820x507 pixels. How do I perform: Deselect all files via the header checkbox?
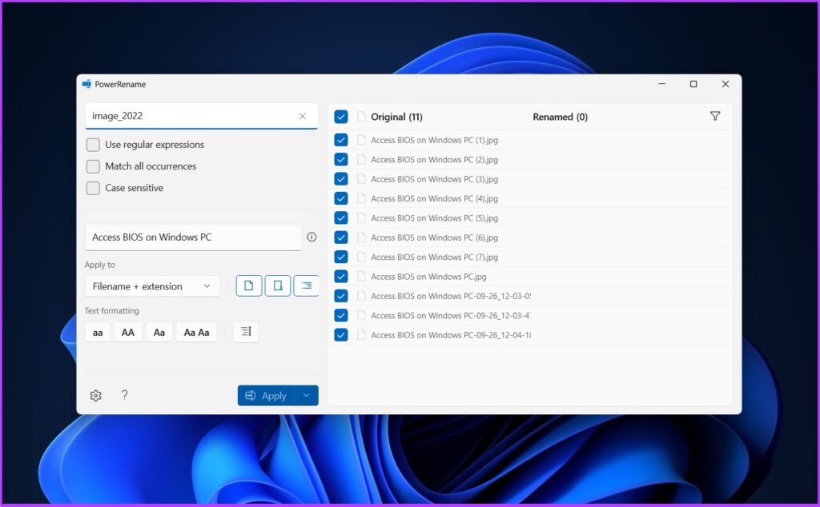[341, 116]
